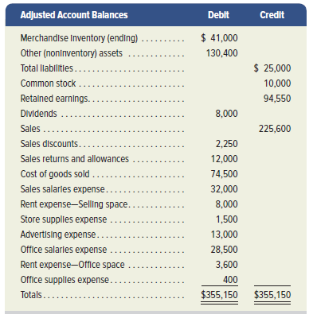Click the Sales salaries expense label

coord(63,189)
